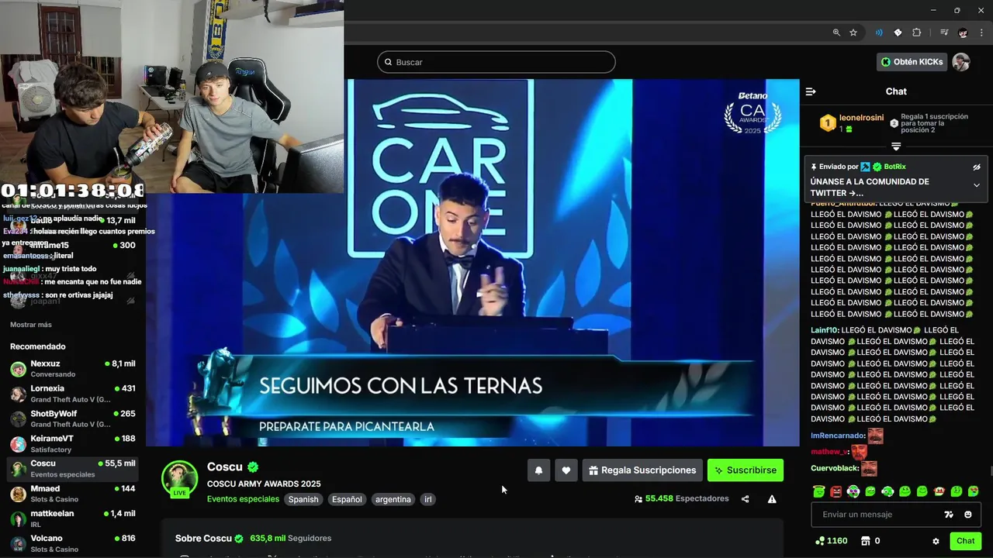This screenshot has width=993, height=558.
Task: Click the blue sound-wave extension icon
Action: tap(879, 33)
